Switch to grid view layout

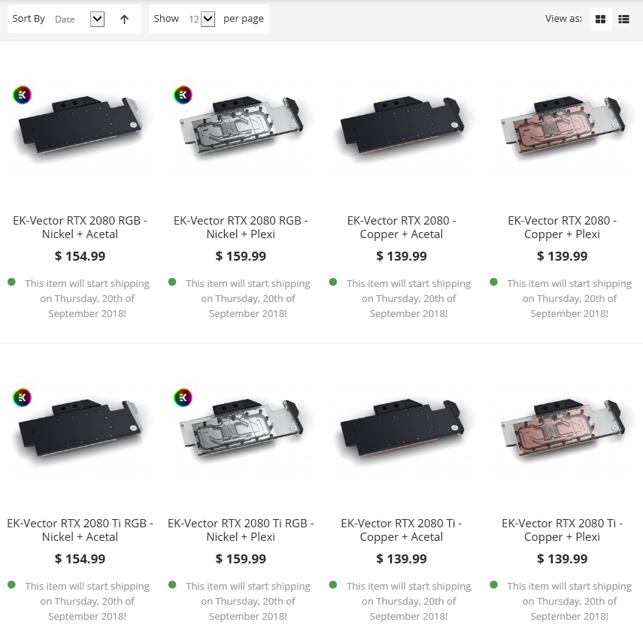click(600, 20)
